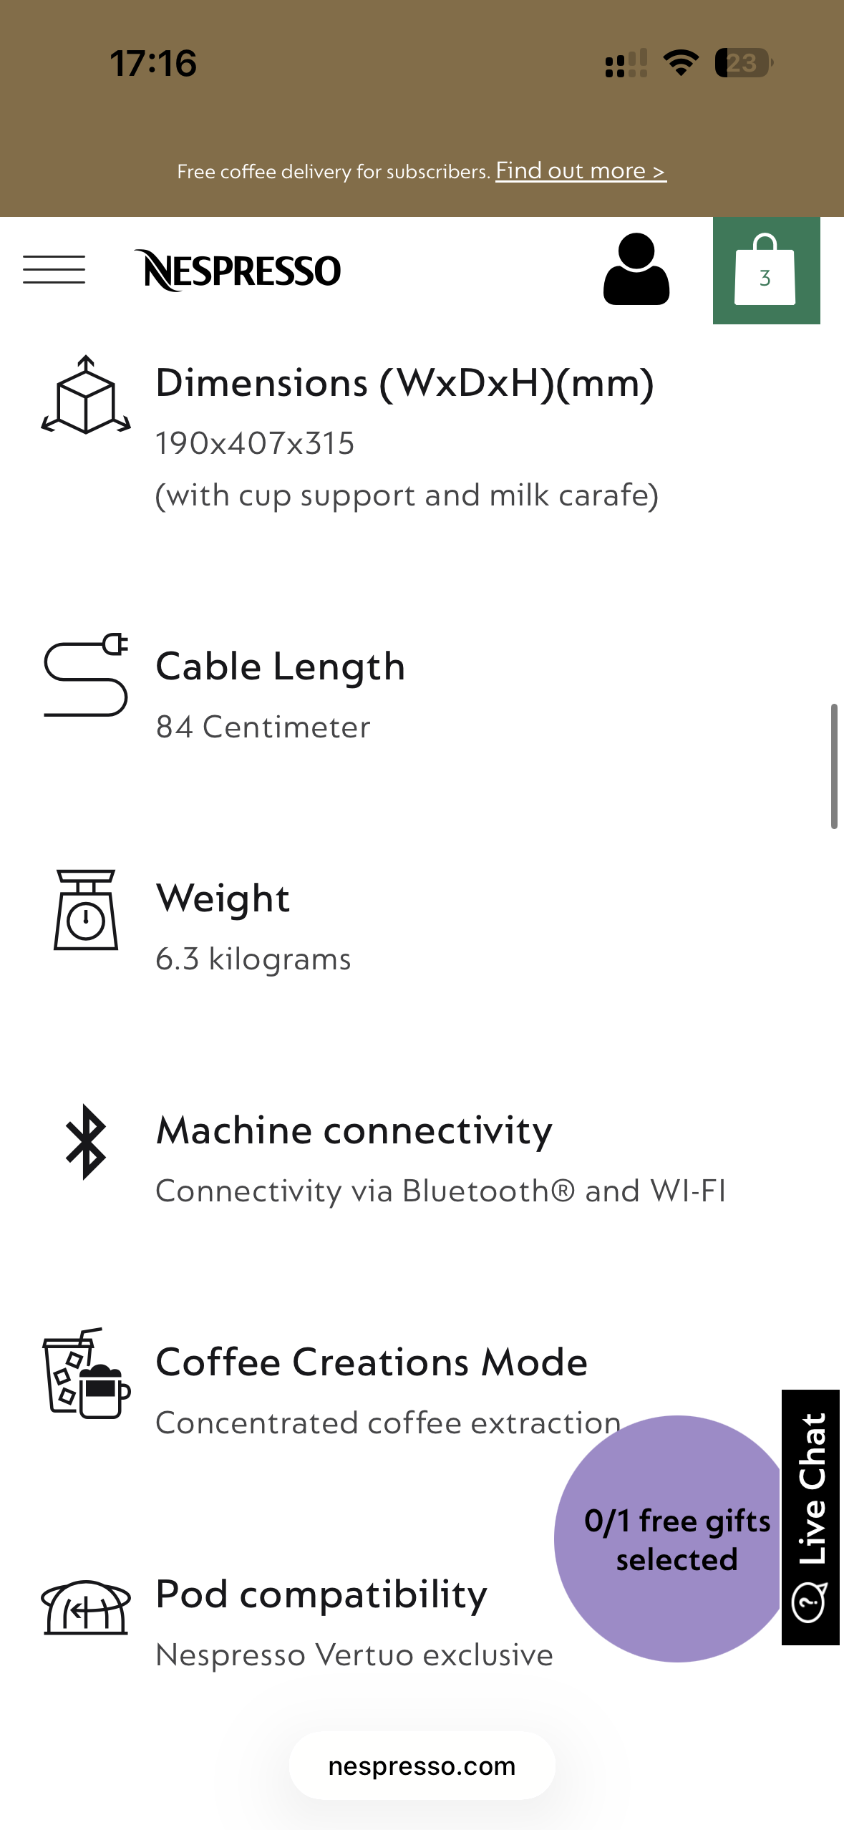The height and width of the screenshot is (1830, 844).
Task: Tap the pod compatibility capsule icon
Action: pos(86,1607)
